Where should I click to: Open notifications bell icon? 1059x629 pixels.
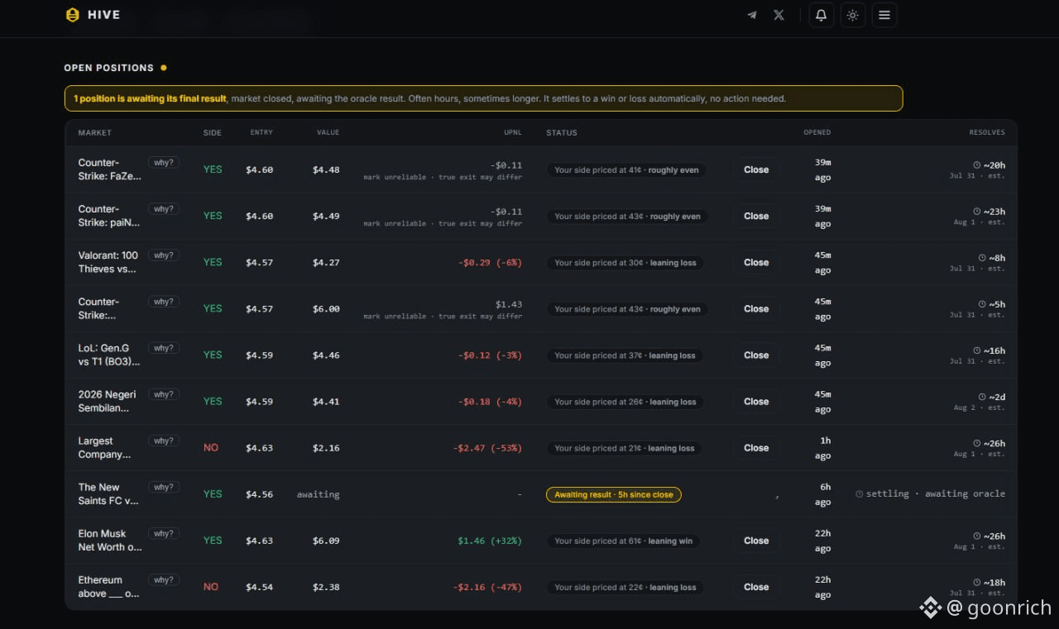(x=821, y=15)
